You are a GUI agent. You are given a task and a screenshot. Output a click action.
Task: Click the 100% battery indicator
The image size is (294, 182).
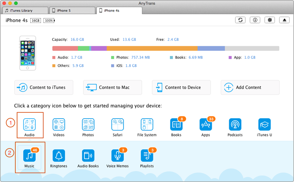pos(49,20)
